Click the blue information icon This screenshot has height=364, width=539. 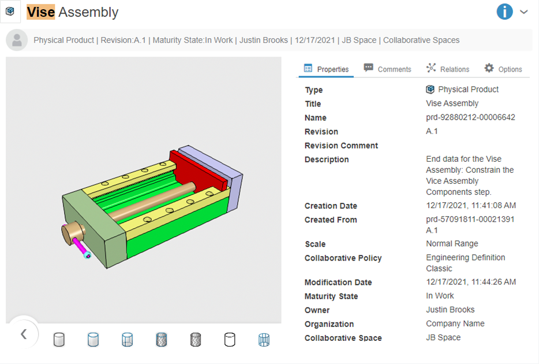point(504,12)
